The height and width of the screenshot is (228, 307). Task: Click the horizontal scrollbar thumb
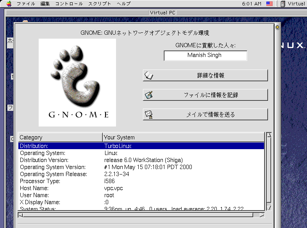pyautogui.click(x=138, y=215)
